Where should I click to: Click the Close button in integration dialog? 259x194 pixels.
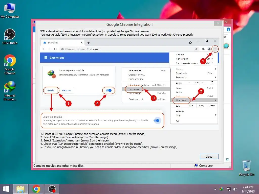[209, 157]
